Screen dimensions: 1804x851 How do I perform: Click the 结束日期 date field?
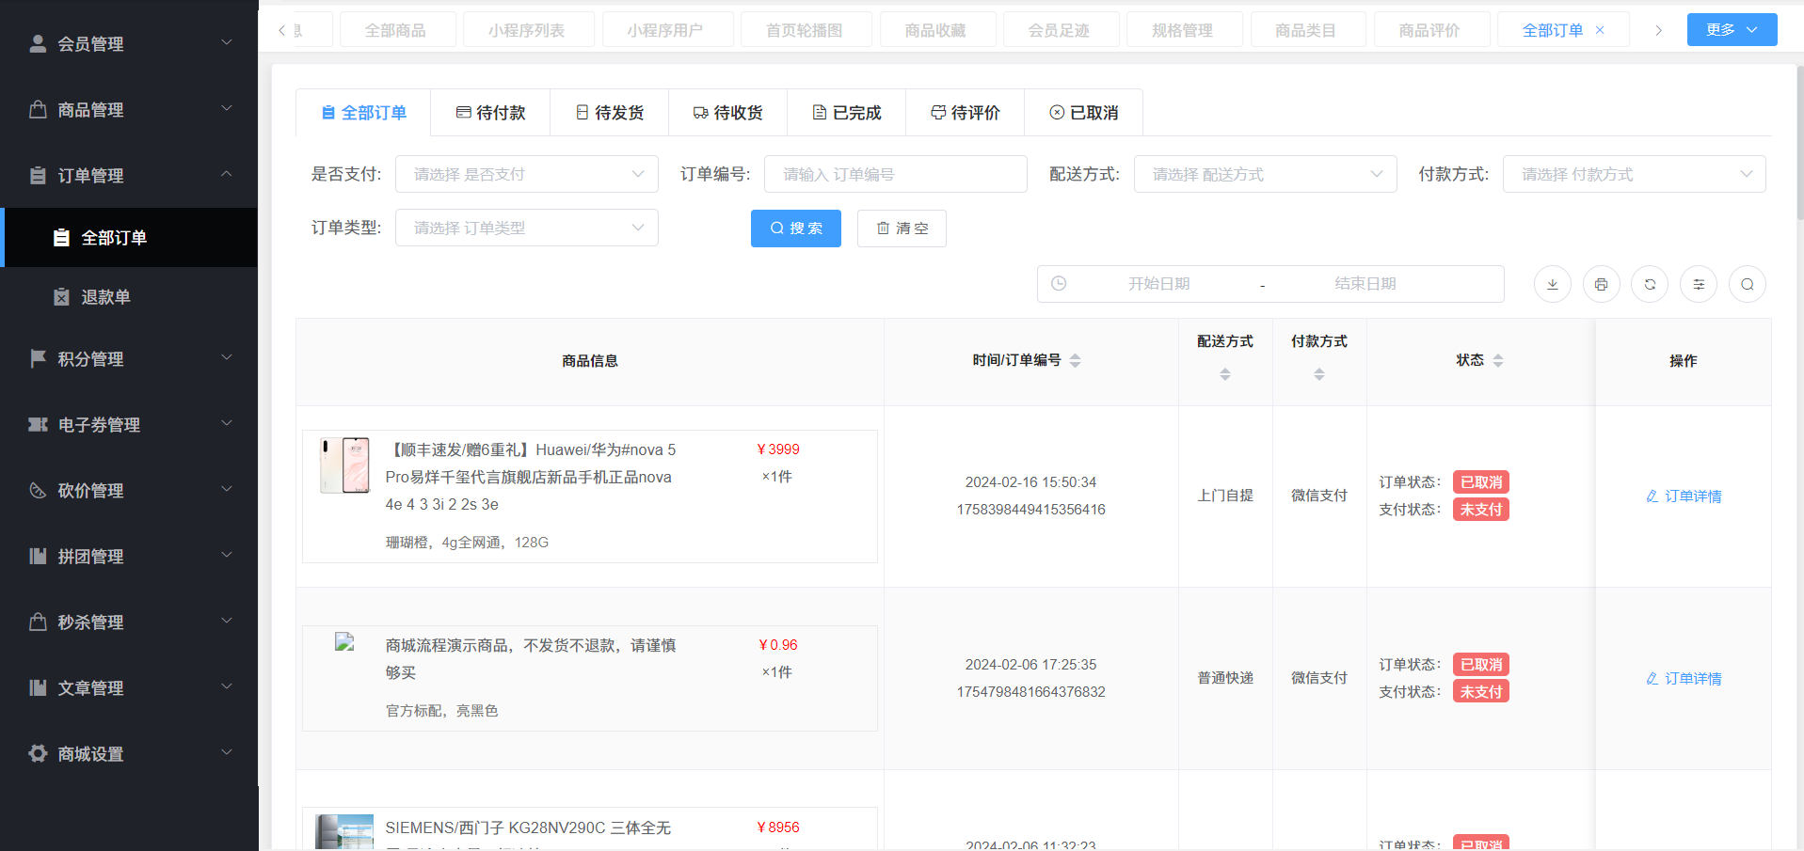(x=1365, y=283)
